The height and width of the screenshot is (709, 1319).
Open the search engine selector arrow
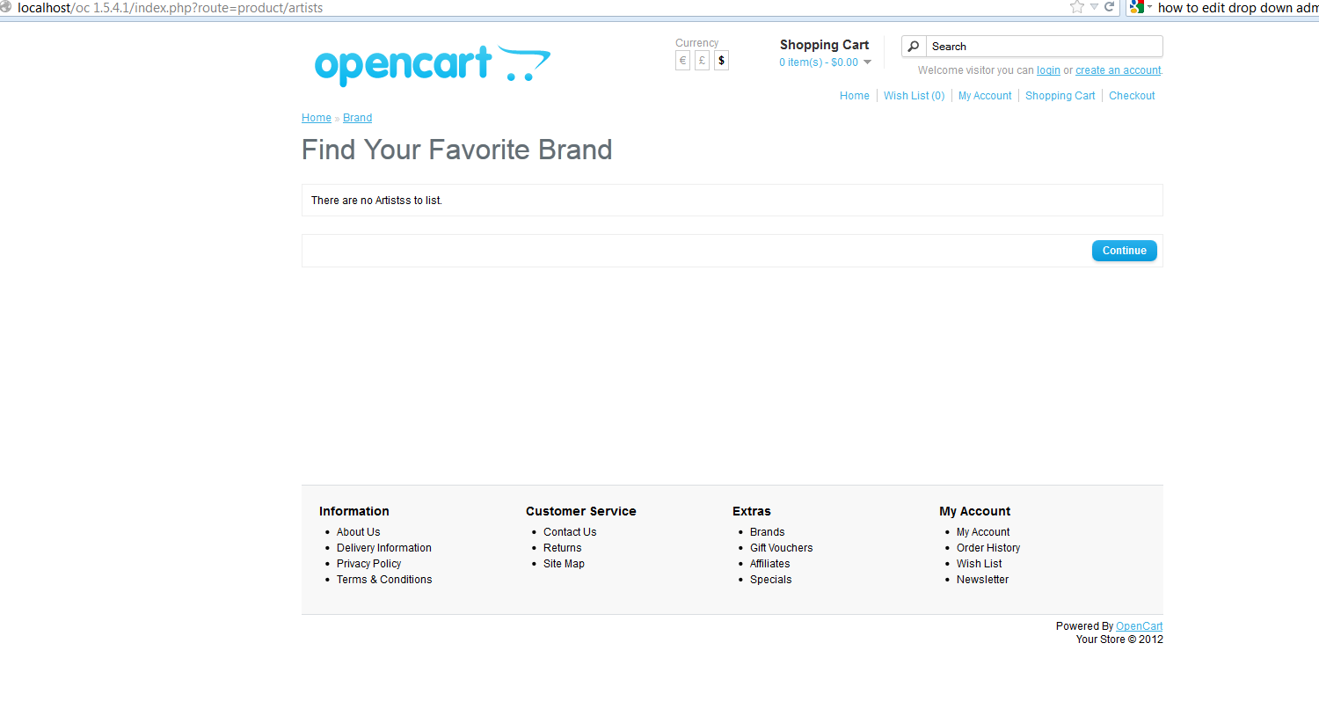1149,7
